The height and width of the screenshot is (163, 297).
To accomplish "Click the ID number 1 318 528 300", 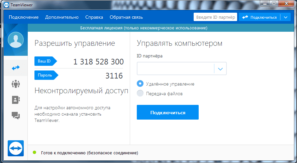I will tap(98, 62).
